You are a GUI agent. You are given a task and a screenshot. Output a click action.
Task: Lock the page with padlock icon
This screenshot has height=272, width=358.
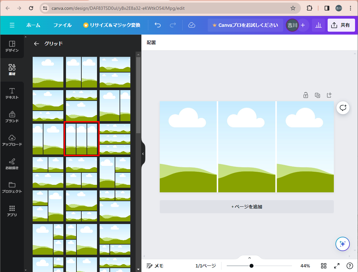(306, 95)
